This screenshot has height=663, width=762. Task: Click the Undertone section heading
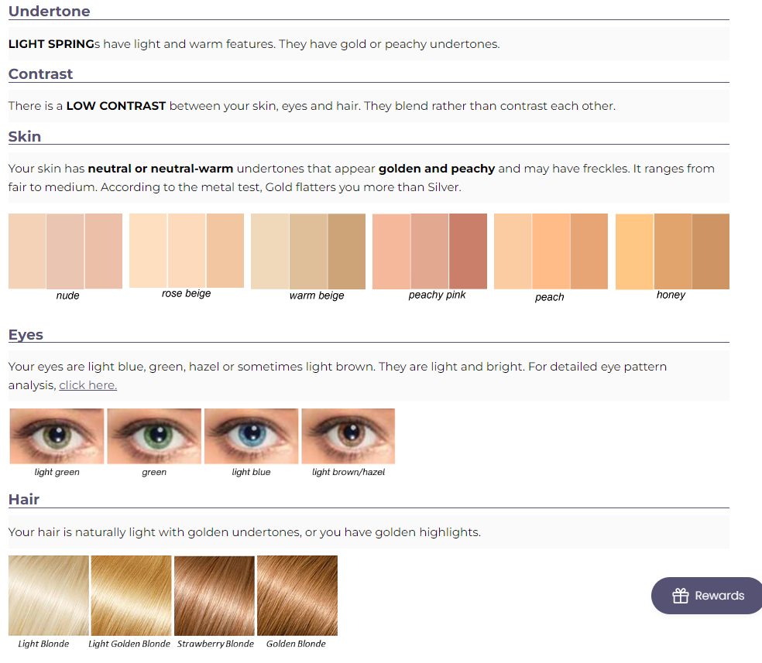click(x=49, y=12)
